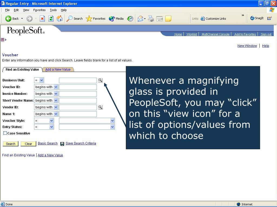Image resolution: width=277 pixels, height=207 pixels.
Task: Click the Add to Favorites link
Action: pyautogui.click(x=245, y=34)
